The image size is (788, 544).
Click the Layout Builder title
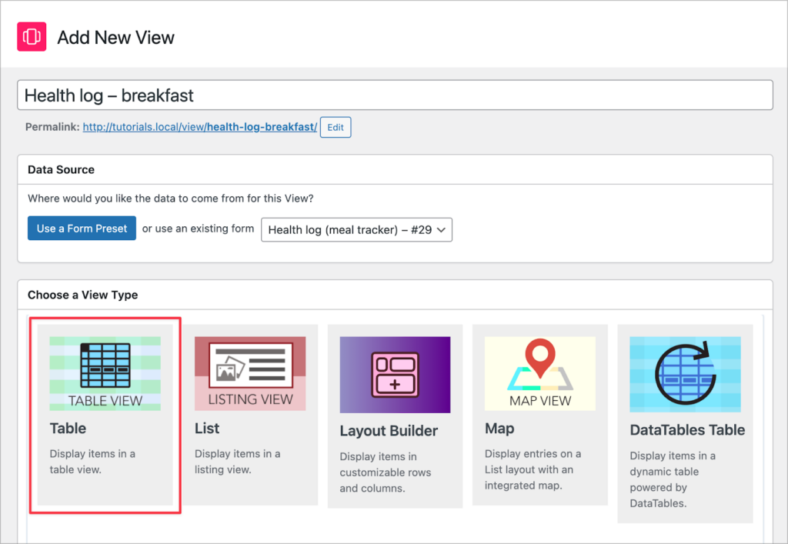389,431
